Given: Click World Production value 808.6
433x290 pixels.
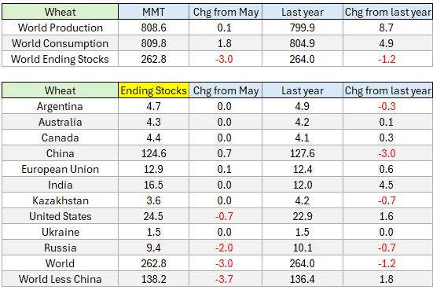Looking at the screenshot, I should click(x=153, y=28).
